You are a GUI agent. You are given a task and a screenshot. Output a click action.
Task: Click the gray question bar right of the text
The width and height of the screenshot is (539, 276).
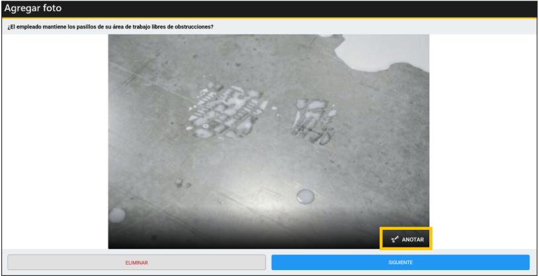click(x=377, y=27)
